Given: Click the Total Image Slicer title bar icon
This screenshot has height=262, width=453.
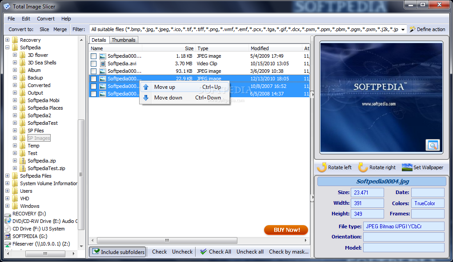Looking at the screenshot, I should (7, 6).
